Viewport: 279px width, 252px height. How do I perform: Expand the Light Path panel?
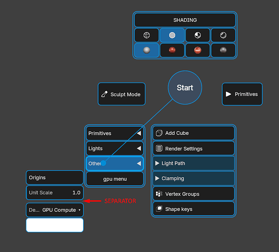(193, 163)
